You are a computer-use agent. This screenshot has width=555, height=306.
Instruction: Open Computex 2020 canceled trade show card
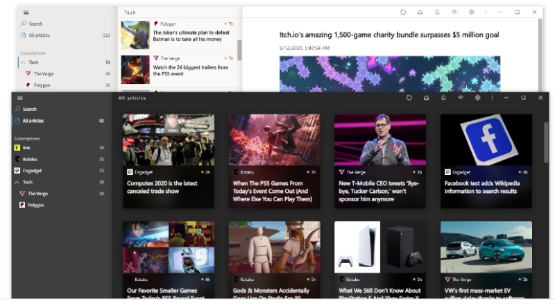click(x=169, y=161)
